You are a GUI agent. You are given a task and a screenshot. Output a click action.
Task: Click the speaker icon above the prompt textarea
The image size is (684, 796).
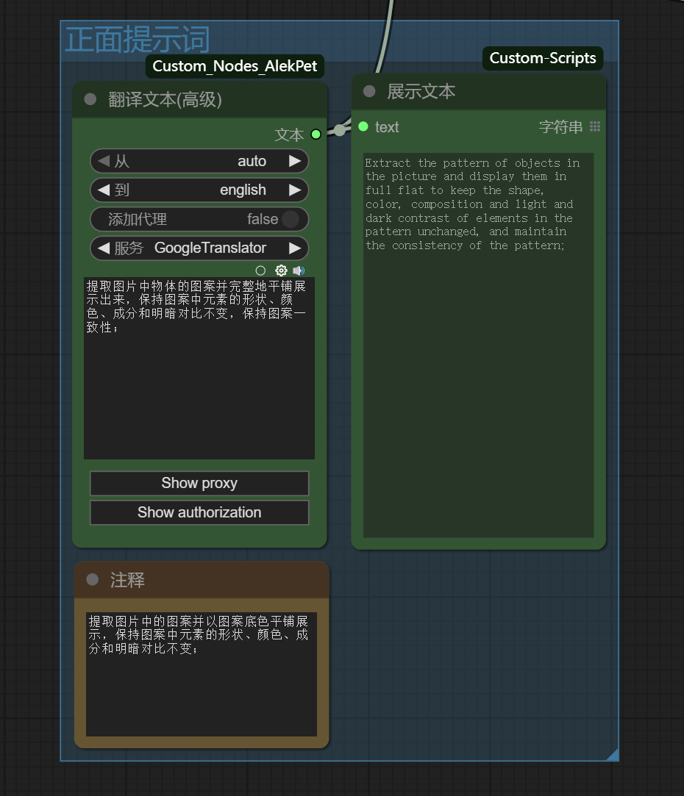[x=299, y=270]
